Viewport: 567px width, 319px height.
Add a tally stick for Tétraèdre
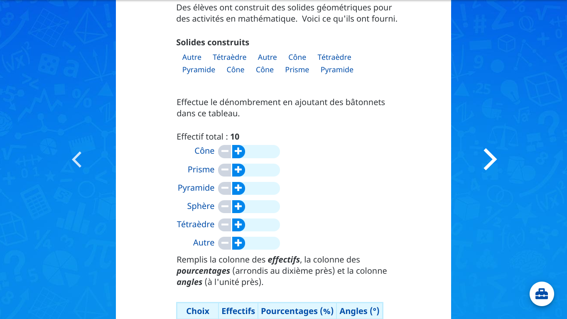click(238, 225)
